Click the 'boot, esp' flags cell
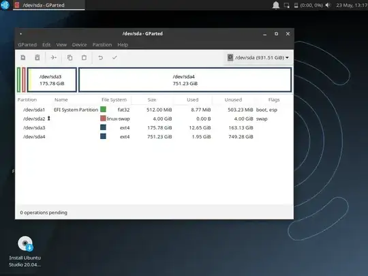 coord(266,110)
